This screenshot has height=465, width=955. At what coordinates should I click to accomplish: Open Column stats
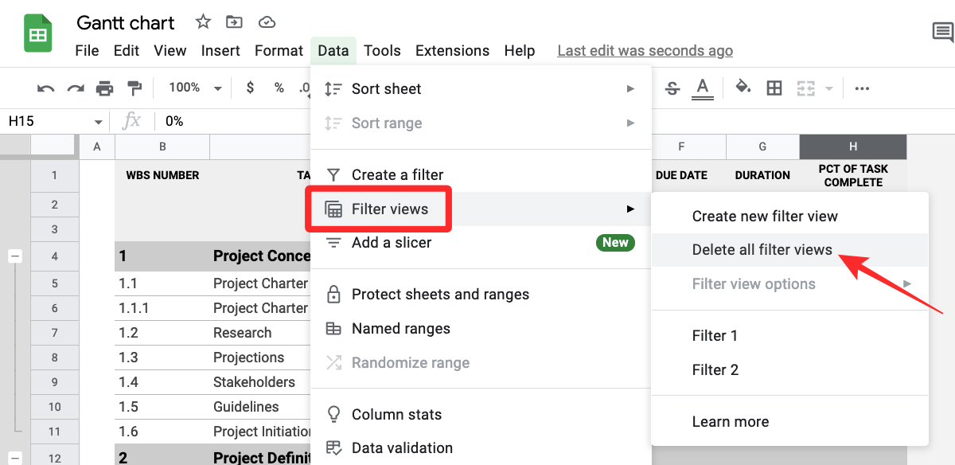[481, 414]
